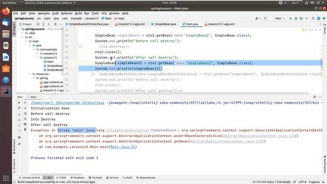Open Terminal tool window button
Image resolution: width=327 pixels, height=184 pixels.
95,178
